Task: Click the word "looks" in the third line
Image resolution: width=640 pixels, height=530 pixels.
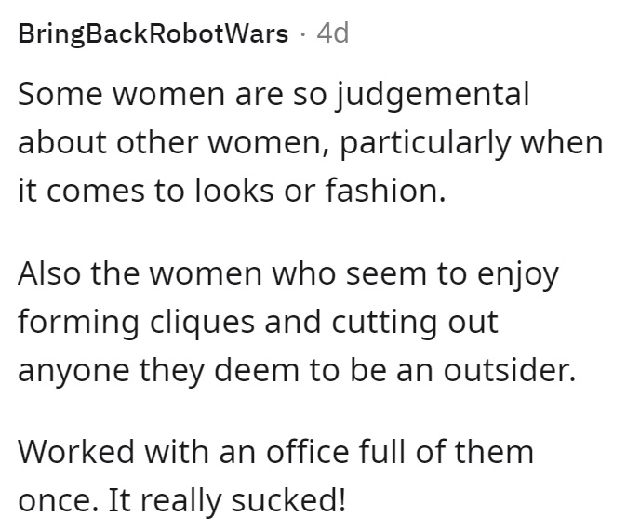Action: point(233,190)
